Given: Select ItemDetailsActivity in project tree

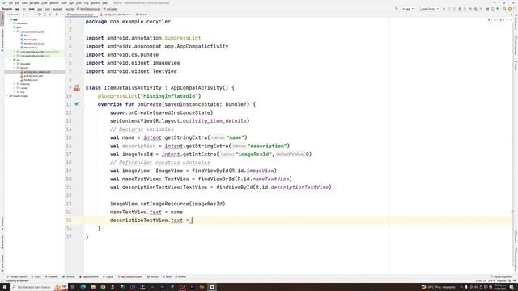Looking at the screenshot, I should point(32,44).
